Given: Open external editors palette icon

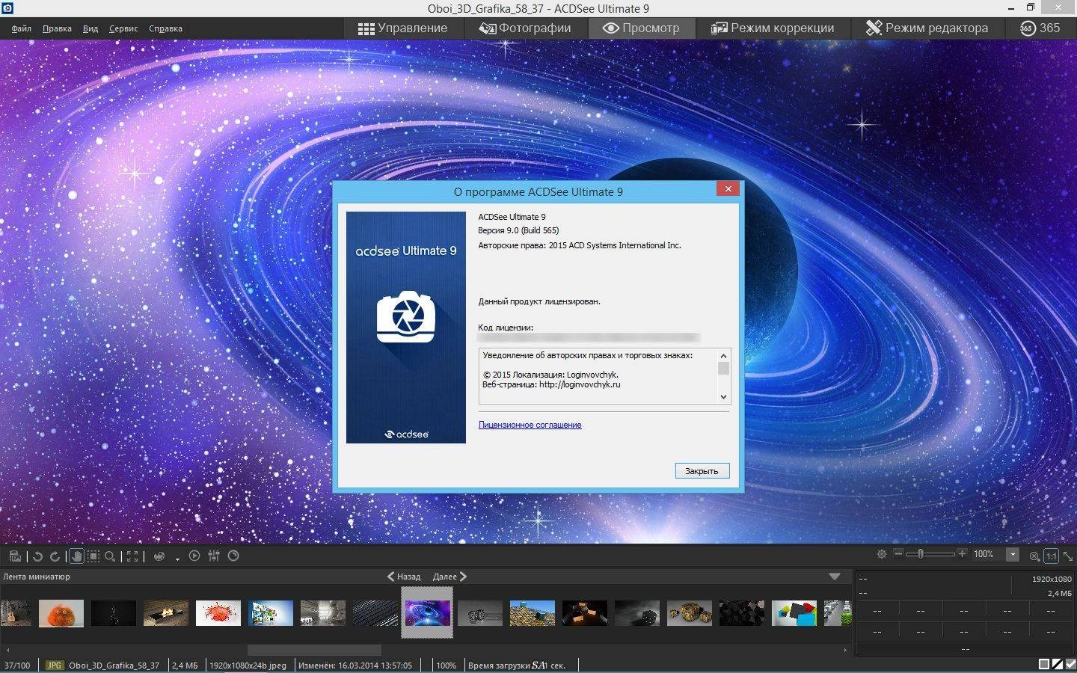Looking at the screenshot, I should [x=159, y=556].
